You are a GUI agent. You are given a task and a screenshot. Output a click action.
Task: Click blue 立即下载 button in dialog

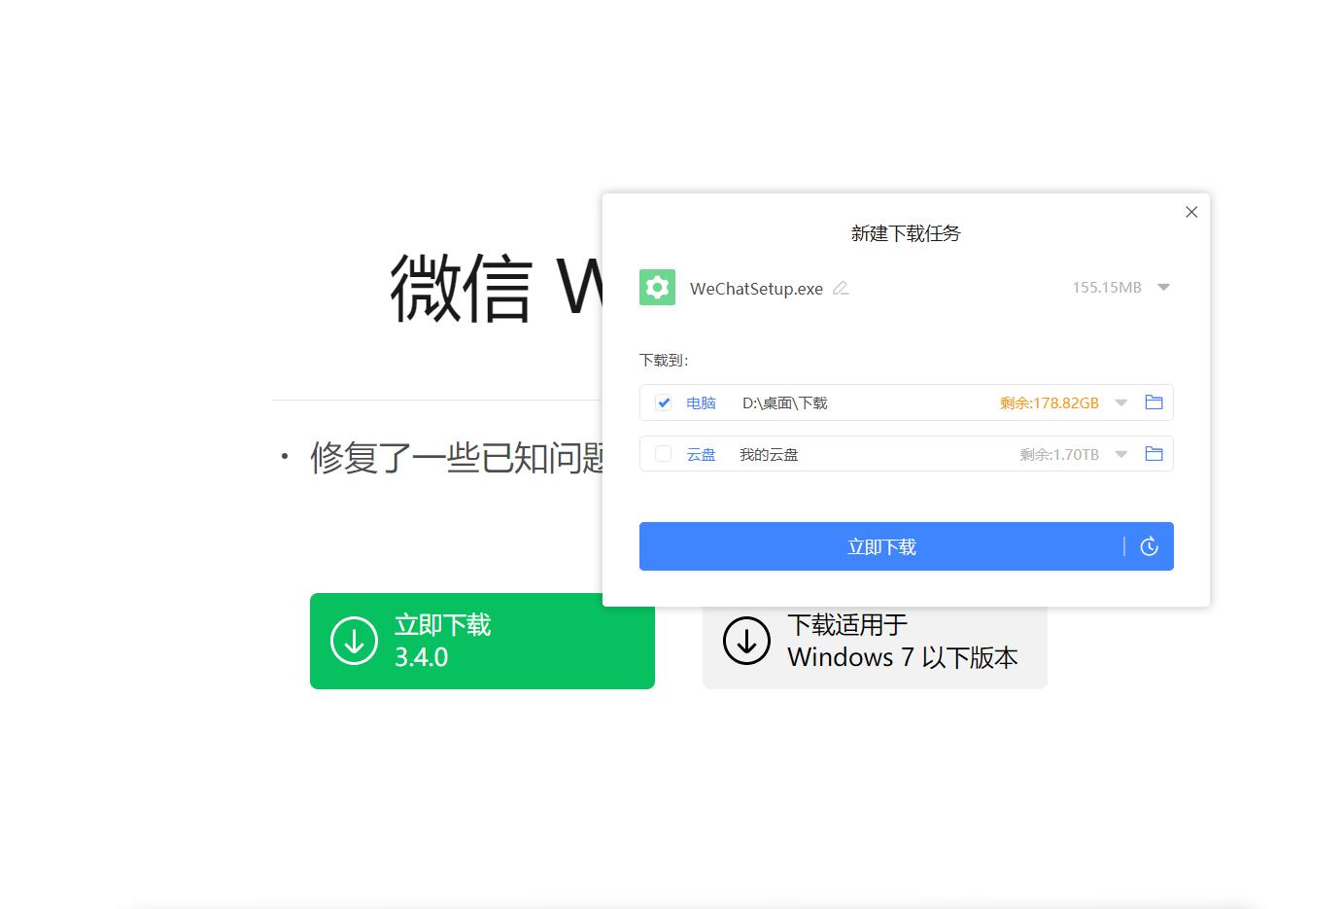pos(881,546)
